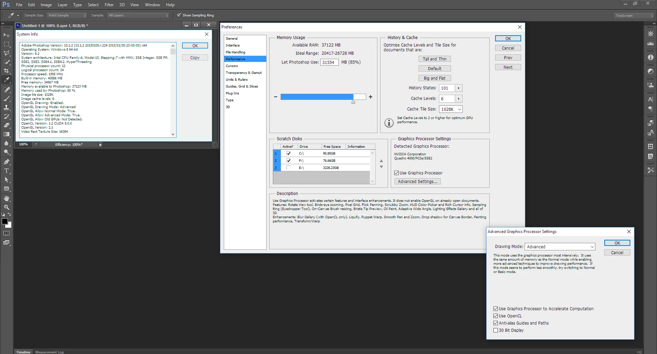Open the document status bar options arrow
This screenshot has width=657, height=354.
pos(100,145)
